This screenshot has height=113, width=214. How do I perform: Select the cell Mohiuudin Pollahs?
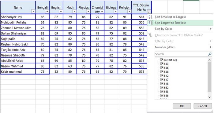18,22
